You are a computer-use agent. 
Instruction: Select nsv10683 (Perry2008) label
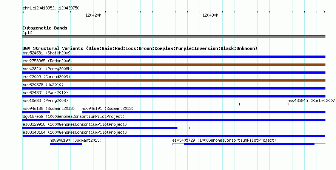[45, 100]
